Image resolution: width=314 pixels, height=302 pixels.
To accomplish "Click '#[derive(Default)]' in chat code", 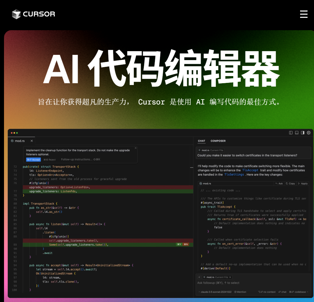I will point(216,268).
